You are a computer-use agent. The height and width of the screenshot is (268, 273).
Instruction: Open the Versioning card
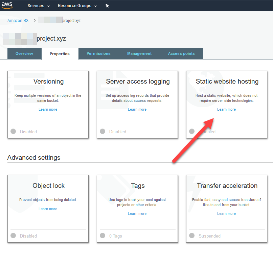pyautogui.click(x=48, y=105)
